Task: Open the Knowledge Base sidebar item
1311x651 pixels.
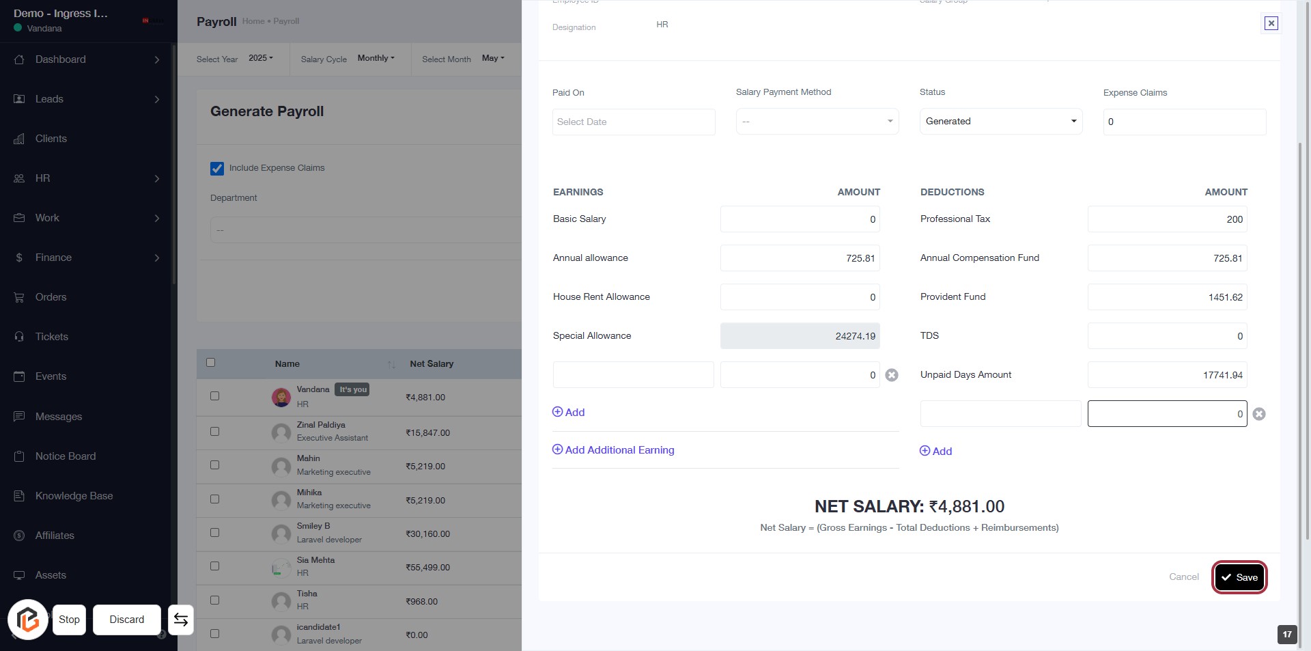Action: [74, 496]
